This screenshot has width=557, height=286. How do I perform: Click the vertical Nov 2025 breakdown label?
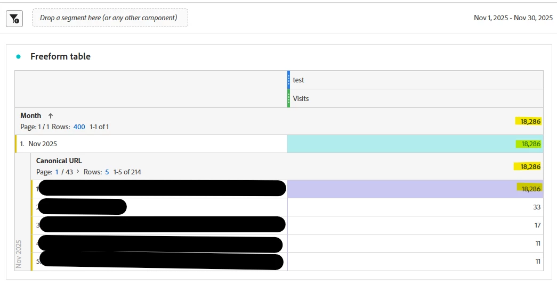[x=19, y=254]
